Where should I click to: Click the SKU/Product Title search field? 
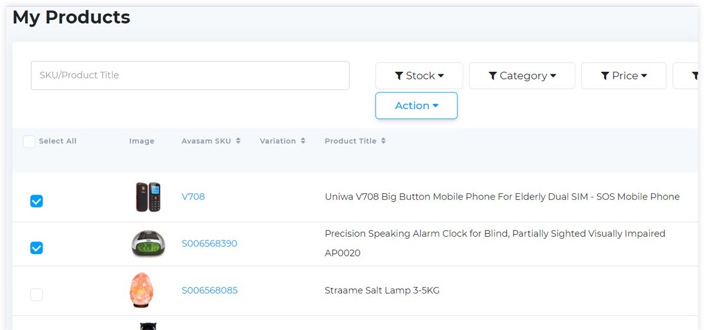click(x=190, y=75)
